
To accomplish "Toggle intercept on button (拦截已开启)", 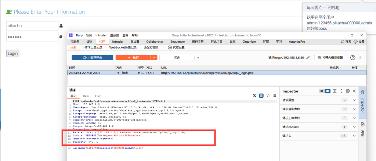I will tap(92, 58).
